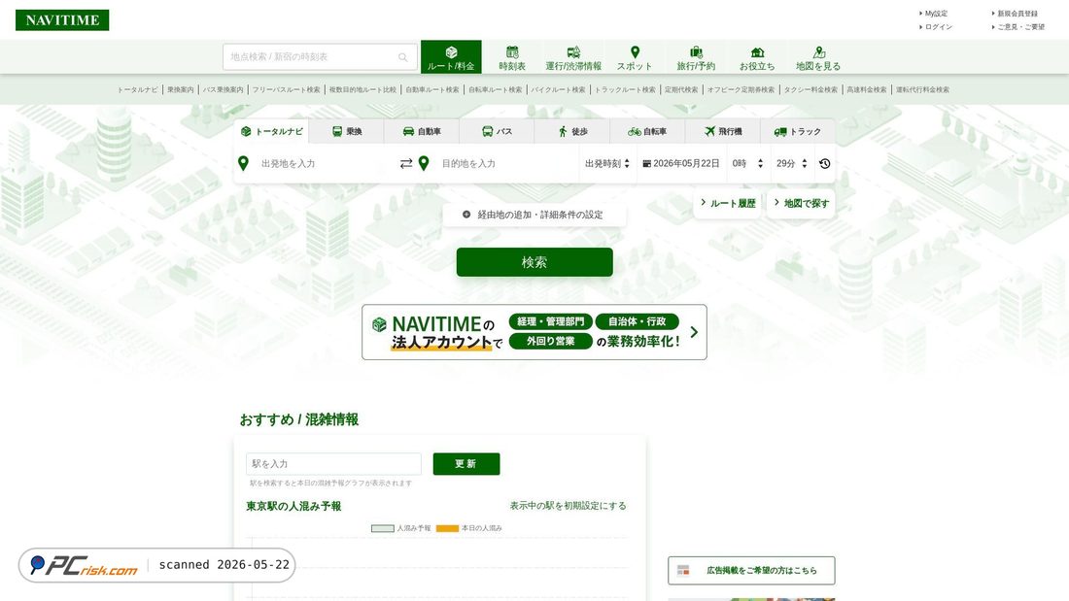Open 高速料金検索 link
Screen dimensions: 1069x601
(867, 90)
